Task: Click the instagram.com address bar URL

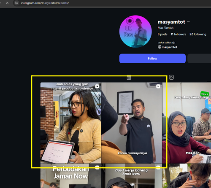Action: 45,3
